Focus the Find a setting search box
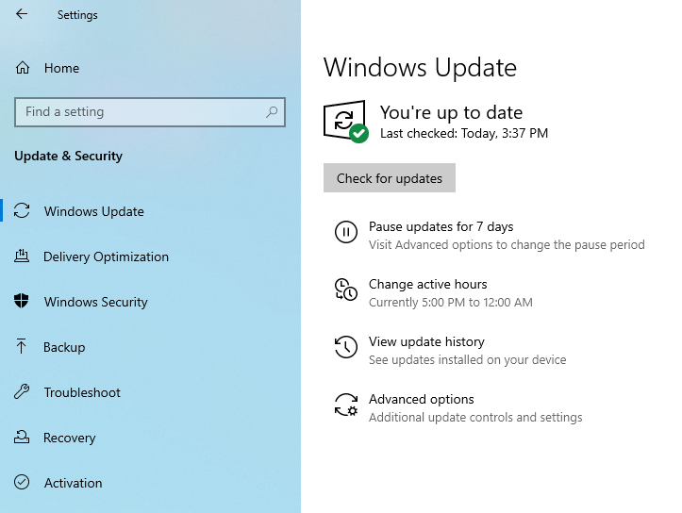Viewport: 682px width, 513px height. point(150,112)
